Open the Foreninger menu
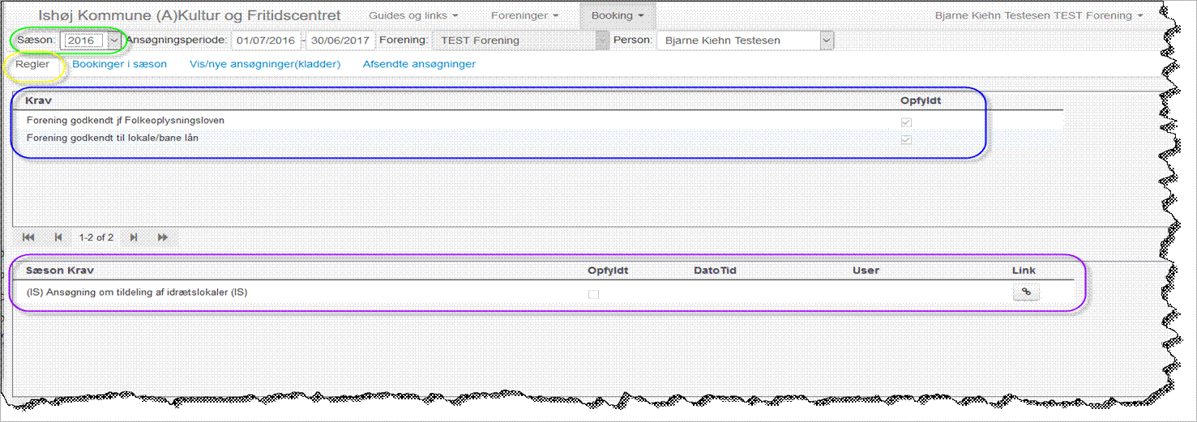The width and height of the screenshot is (1197, 422). (524, 15)
